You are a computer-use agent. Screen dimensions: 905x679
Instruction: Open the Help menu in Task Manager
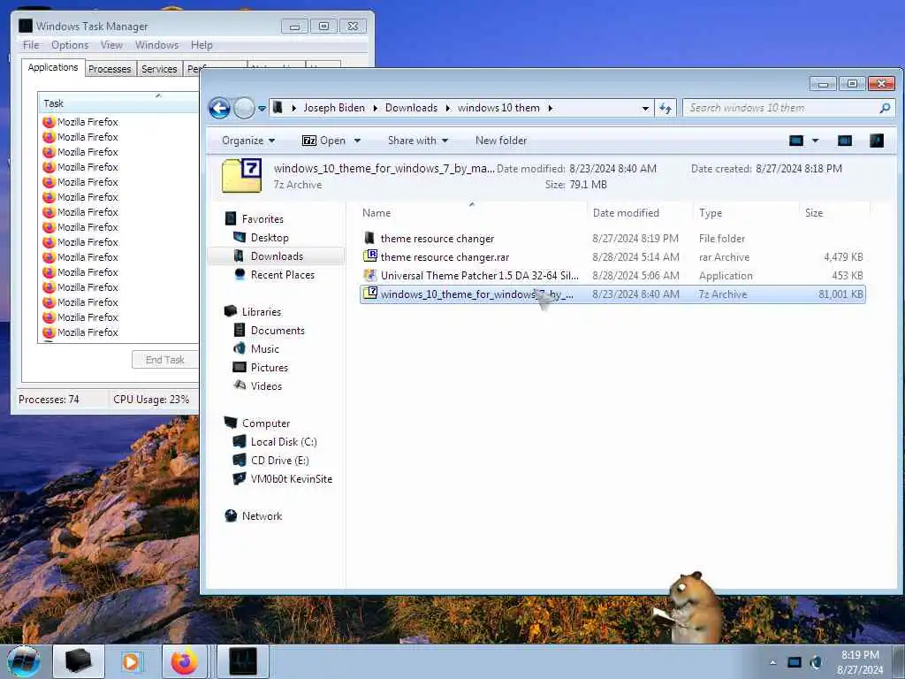tap(202, 45)
